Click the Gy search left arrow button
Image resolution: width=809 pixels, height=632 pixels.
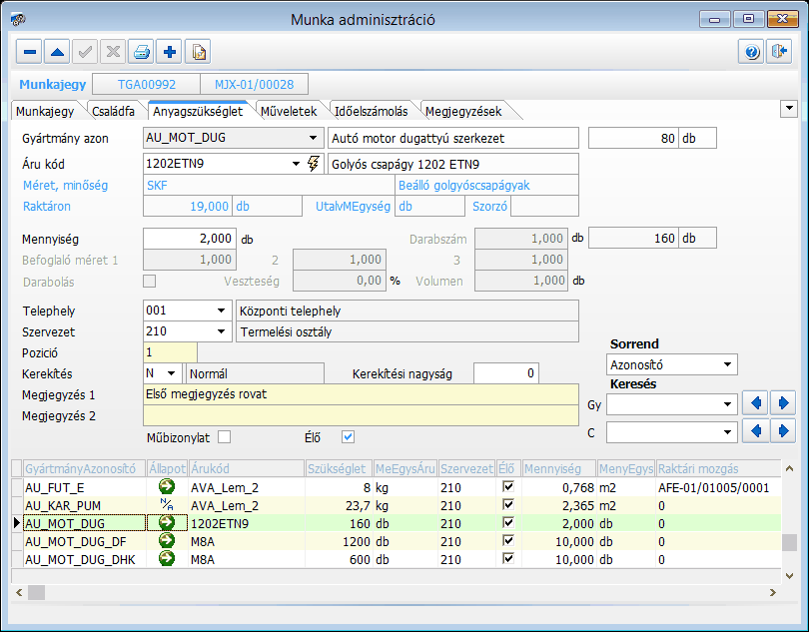coord(756,403)
